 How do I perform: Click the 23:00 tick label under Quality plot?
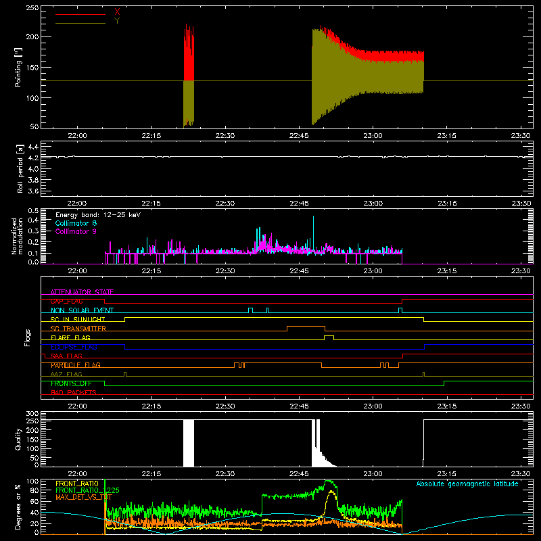click(373, 474)
